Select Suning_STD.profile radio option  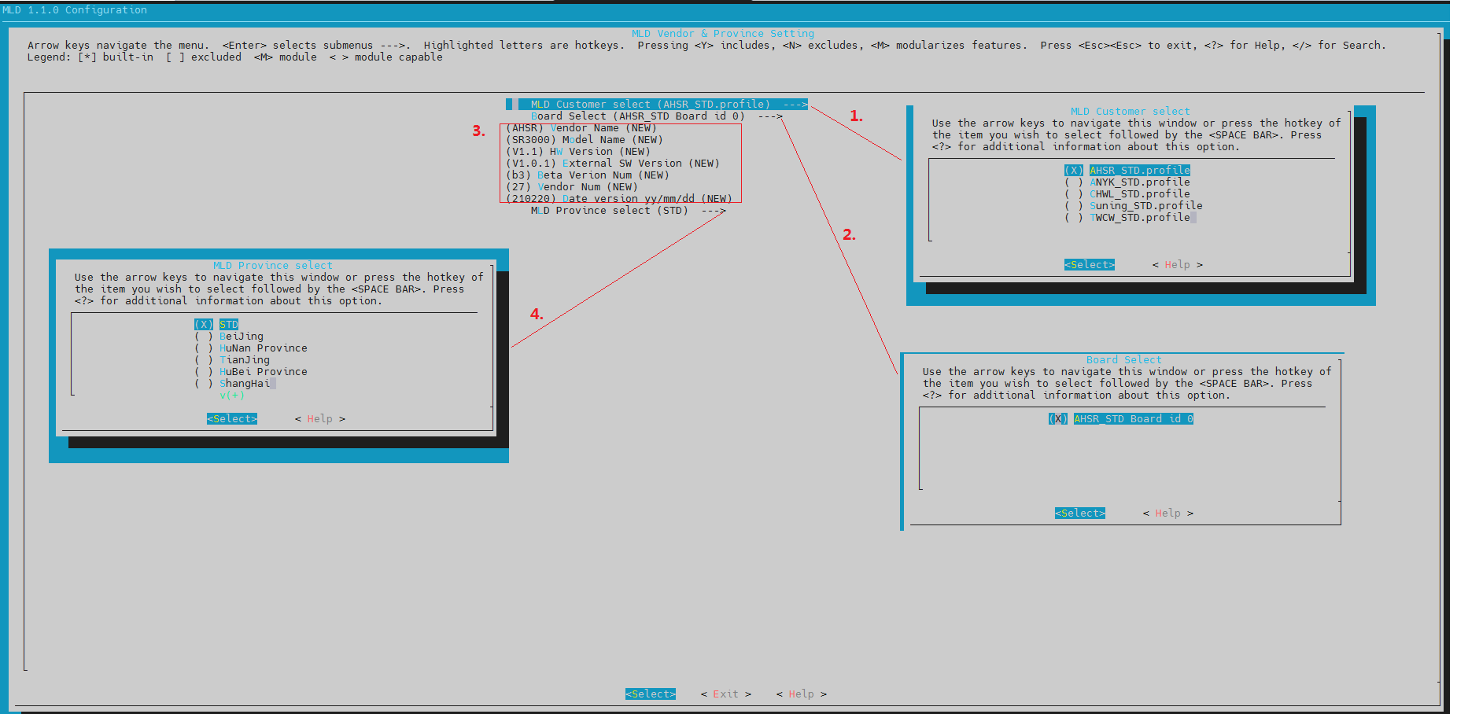tap(1133, 205)
